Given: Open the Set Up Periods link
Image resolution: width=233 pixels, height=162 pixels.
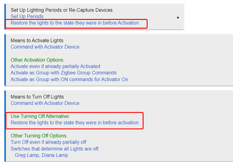Looking at the screenshot, I should [27, 16].
